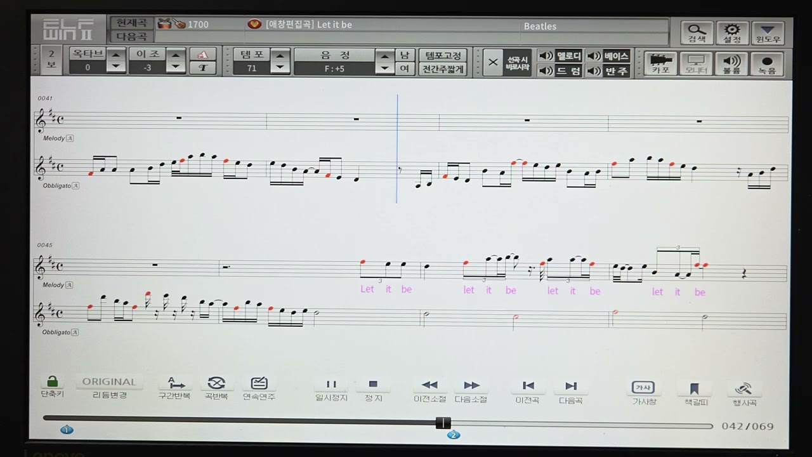Mute the 드럼 drum track

[x=560, y=71]
